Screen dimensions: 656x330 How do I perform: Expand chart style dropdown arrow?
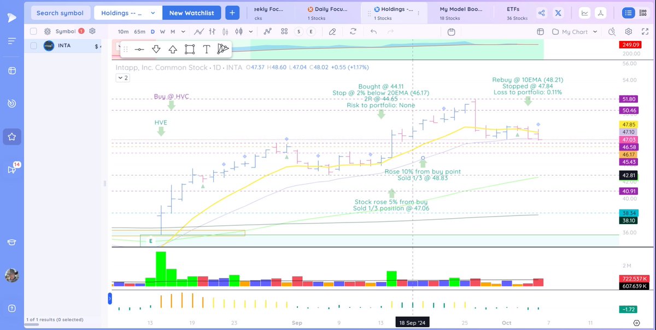point(252,32)
